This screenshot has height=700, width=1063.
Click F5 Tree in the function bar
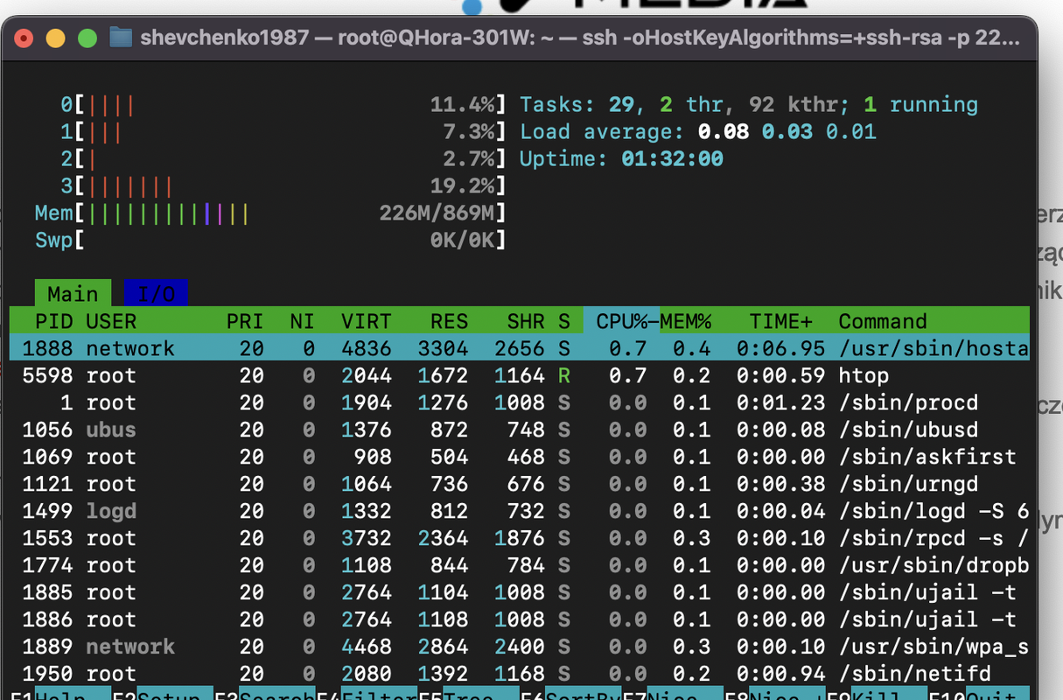(469, 695)
